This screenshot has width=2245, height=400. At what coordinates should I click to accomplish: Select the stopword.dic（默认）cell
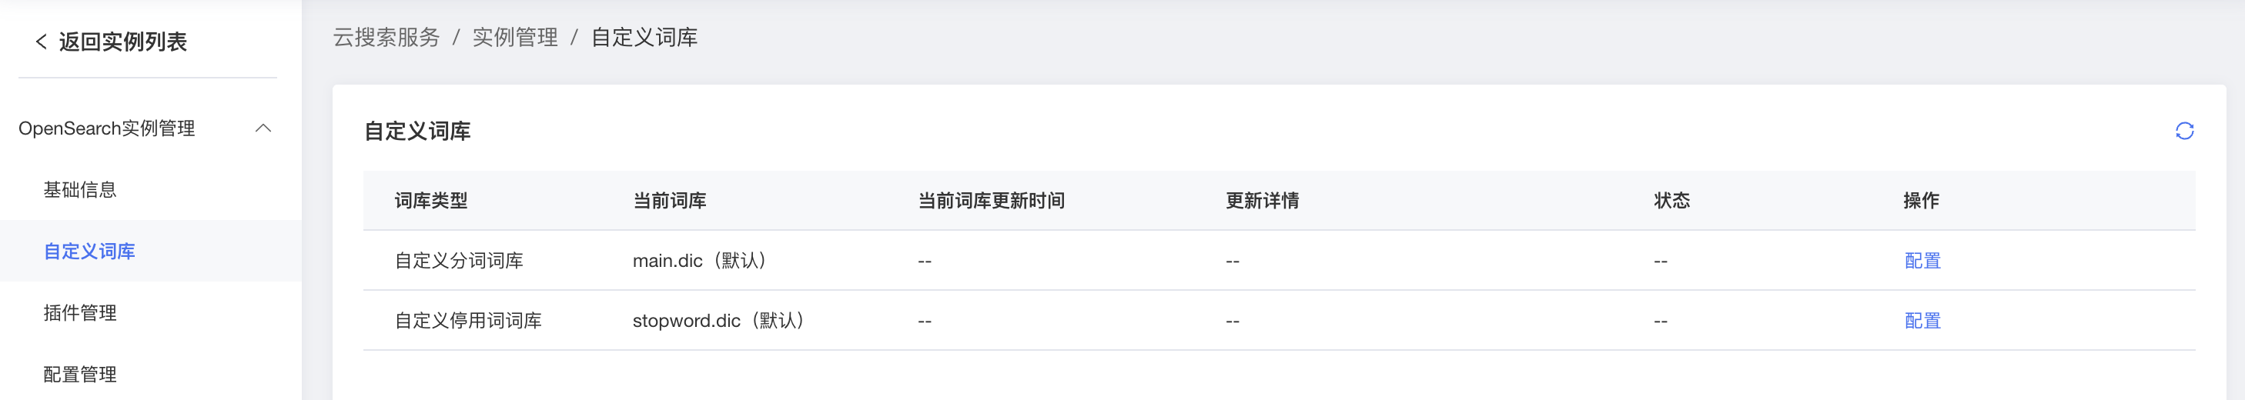(x=718, y=321)
